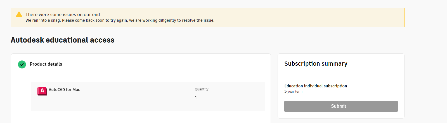The width and height of the screenshot is (447, 123).
Task: Click the Autodesk educational access heading
Action: pos(63,40)
